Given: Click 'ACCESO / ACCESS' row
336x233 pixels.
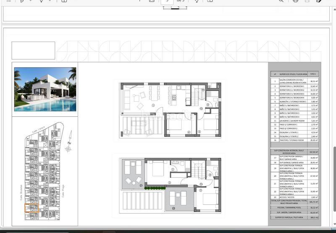Looking at the screenshot, I should [294, 197].
